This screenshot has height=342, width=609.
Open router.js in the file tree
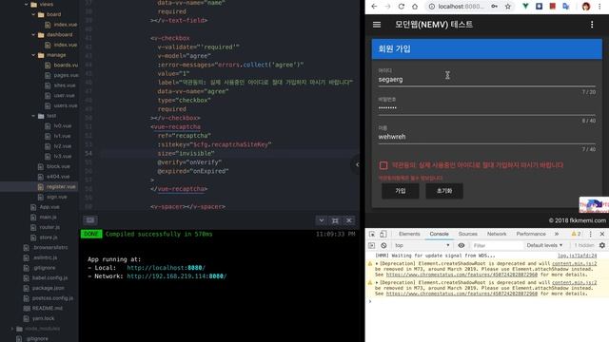click(x=49, y=227)
